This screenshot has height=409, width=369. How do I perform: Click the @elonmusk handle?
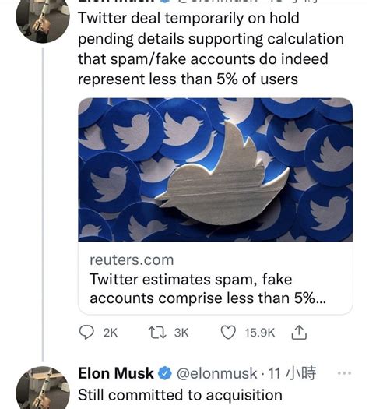tap(217, 373)
